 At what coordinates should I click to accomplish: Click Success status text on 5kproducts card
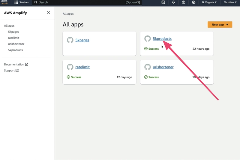coord(154,49)
